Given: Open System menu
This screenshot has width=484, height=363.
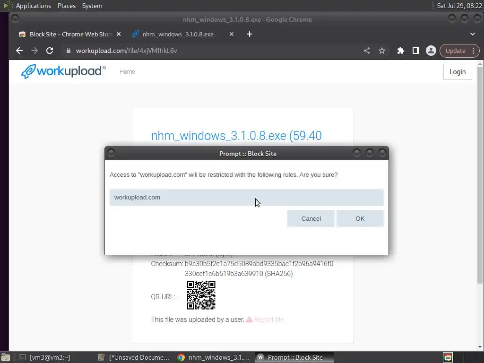Looking at the screenshot, I should point(92,6).
